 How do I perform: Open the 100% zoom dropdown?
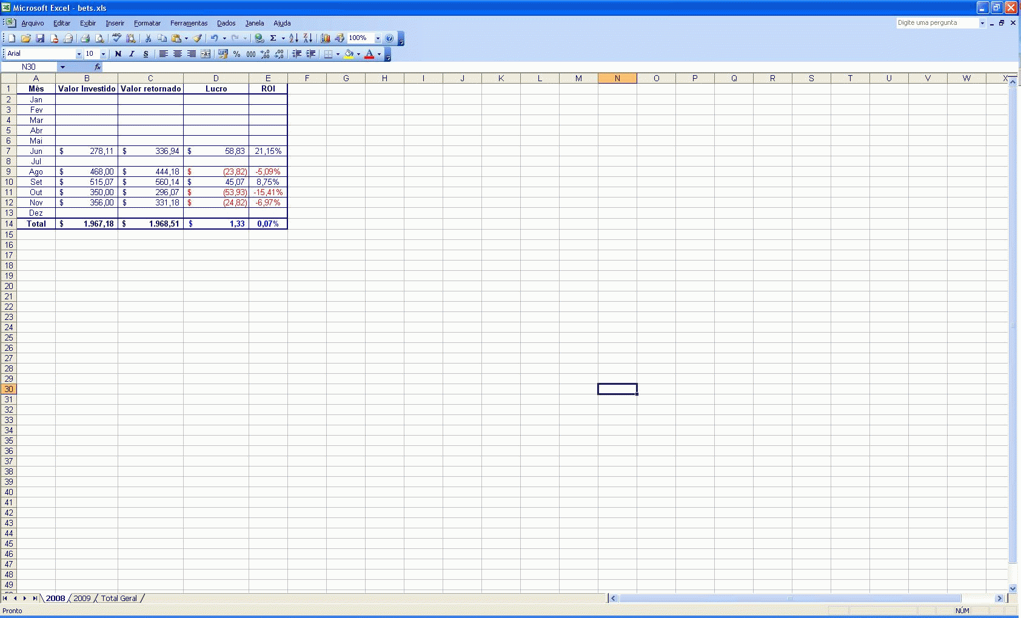(378, 38)
